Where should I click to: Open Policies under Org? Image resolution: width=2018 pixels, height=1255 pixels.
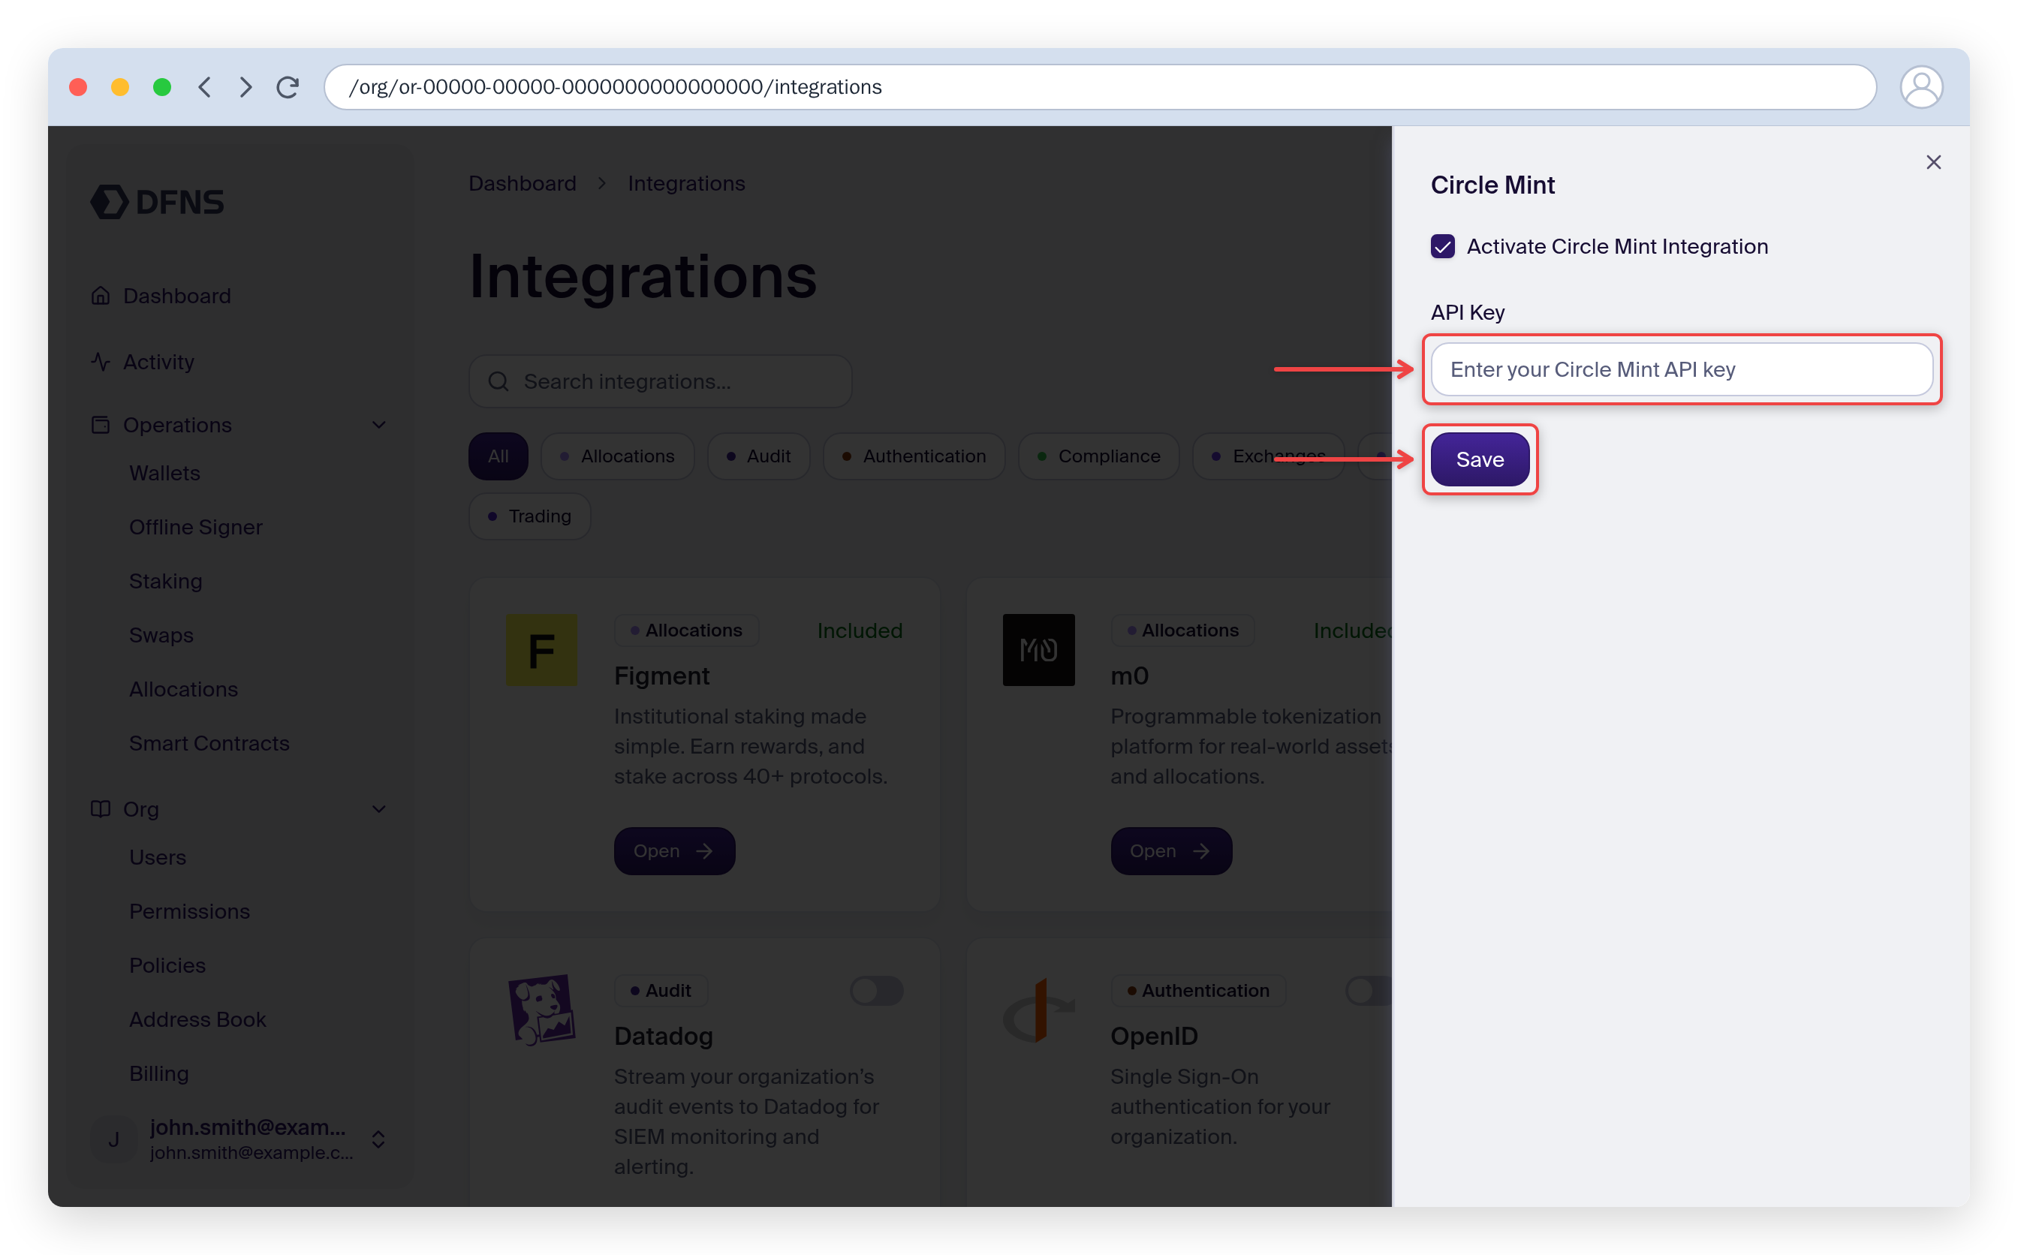click(167, 965)
